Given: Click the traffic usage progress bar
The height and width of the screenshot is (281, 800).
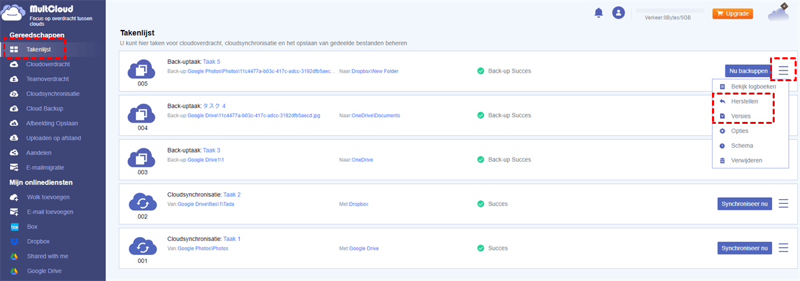Looking at the screenshot, I should click(670, 11).
